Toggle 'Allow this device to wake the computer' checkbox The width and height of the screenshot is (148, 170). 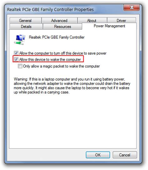[x=16, y=59]
